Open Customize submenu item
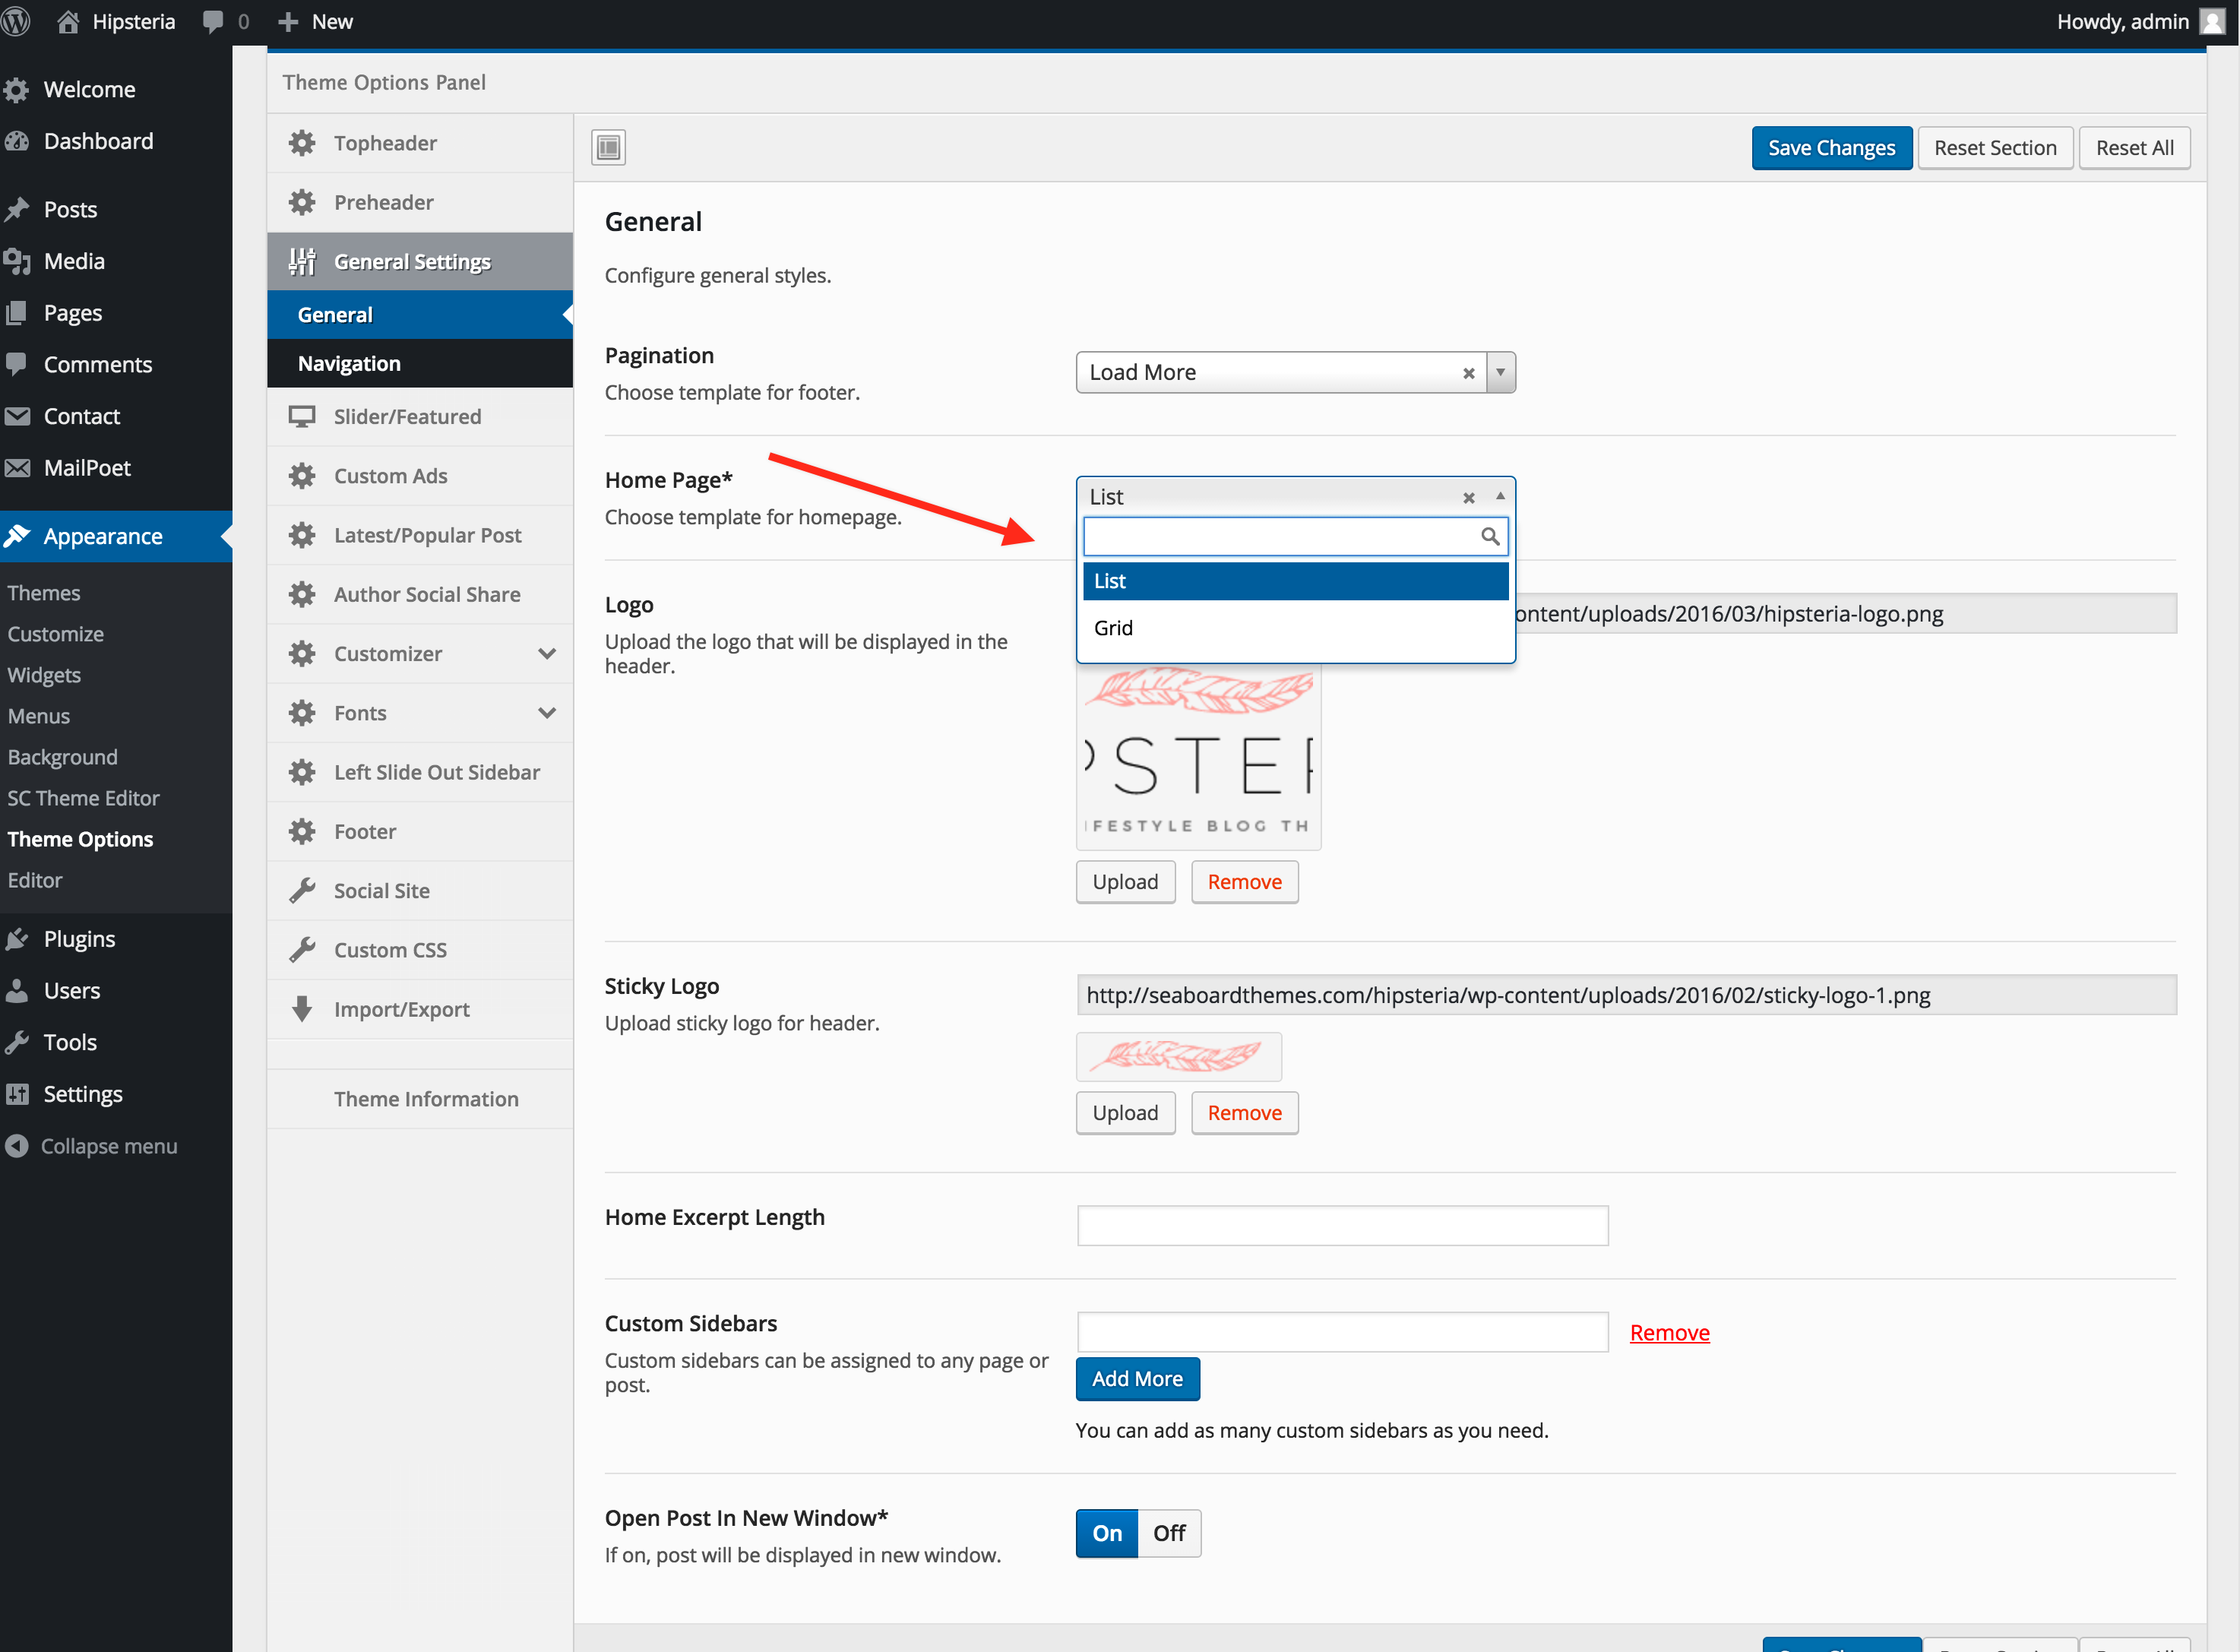2240x1652 pixels. (55, 633)
